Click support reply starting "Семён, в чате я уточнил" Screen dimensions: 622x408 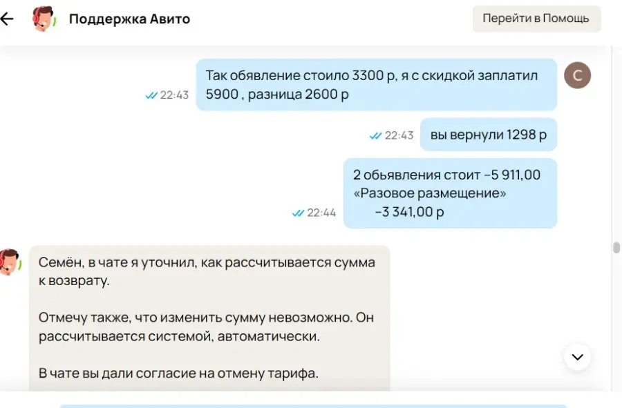tap(209, 318)
